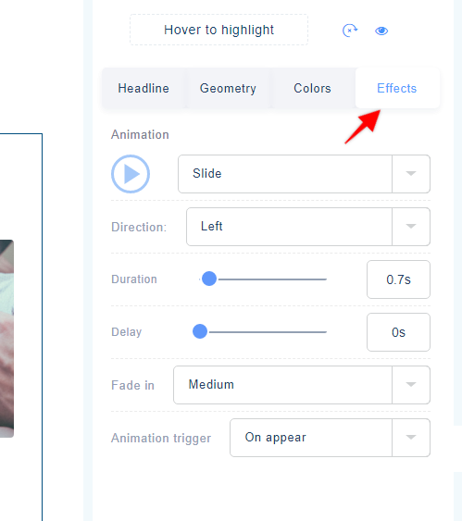
Task: Click the reset animation circular arrow icon
Action: [350, 31]
